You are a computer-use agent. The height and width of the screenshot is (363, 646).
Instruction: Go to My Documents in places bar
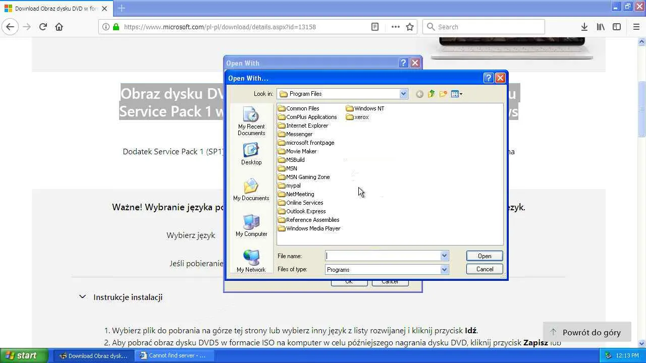[x=251, y=190]
